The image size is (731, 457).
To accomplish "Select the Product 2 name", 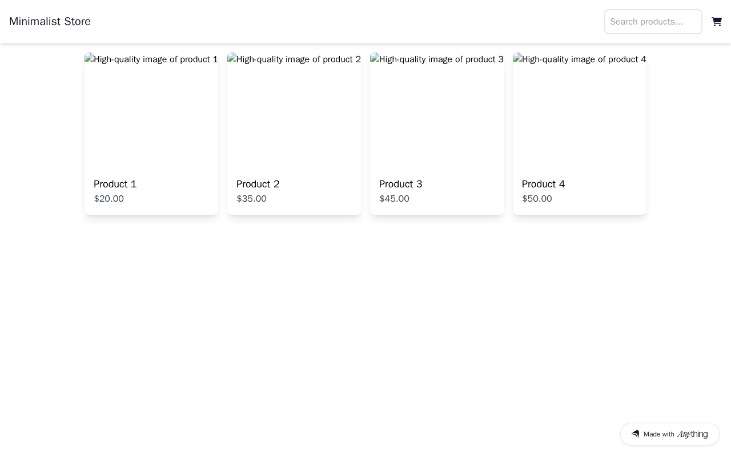I will click(x=258, y=184).
